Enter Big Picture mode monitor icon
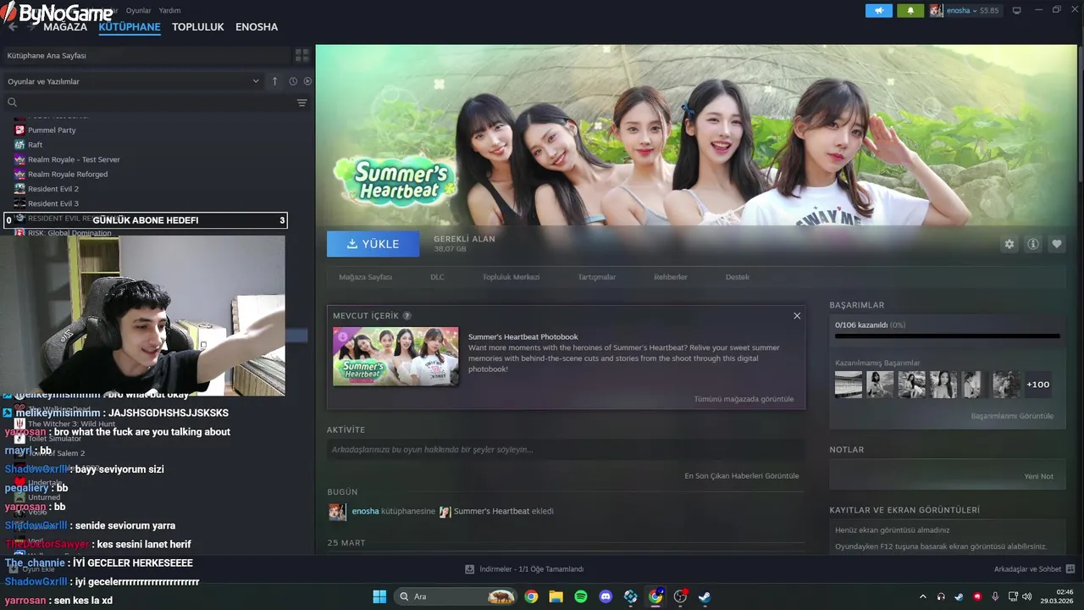The height and width of the screenshot is (610, 1084). pos(1016,10)
